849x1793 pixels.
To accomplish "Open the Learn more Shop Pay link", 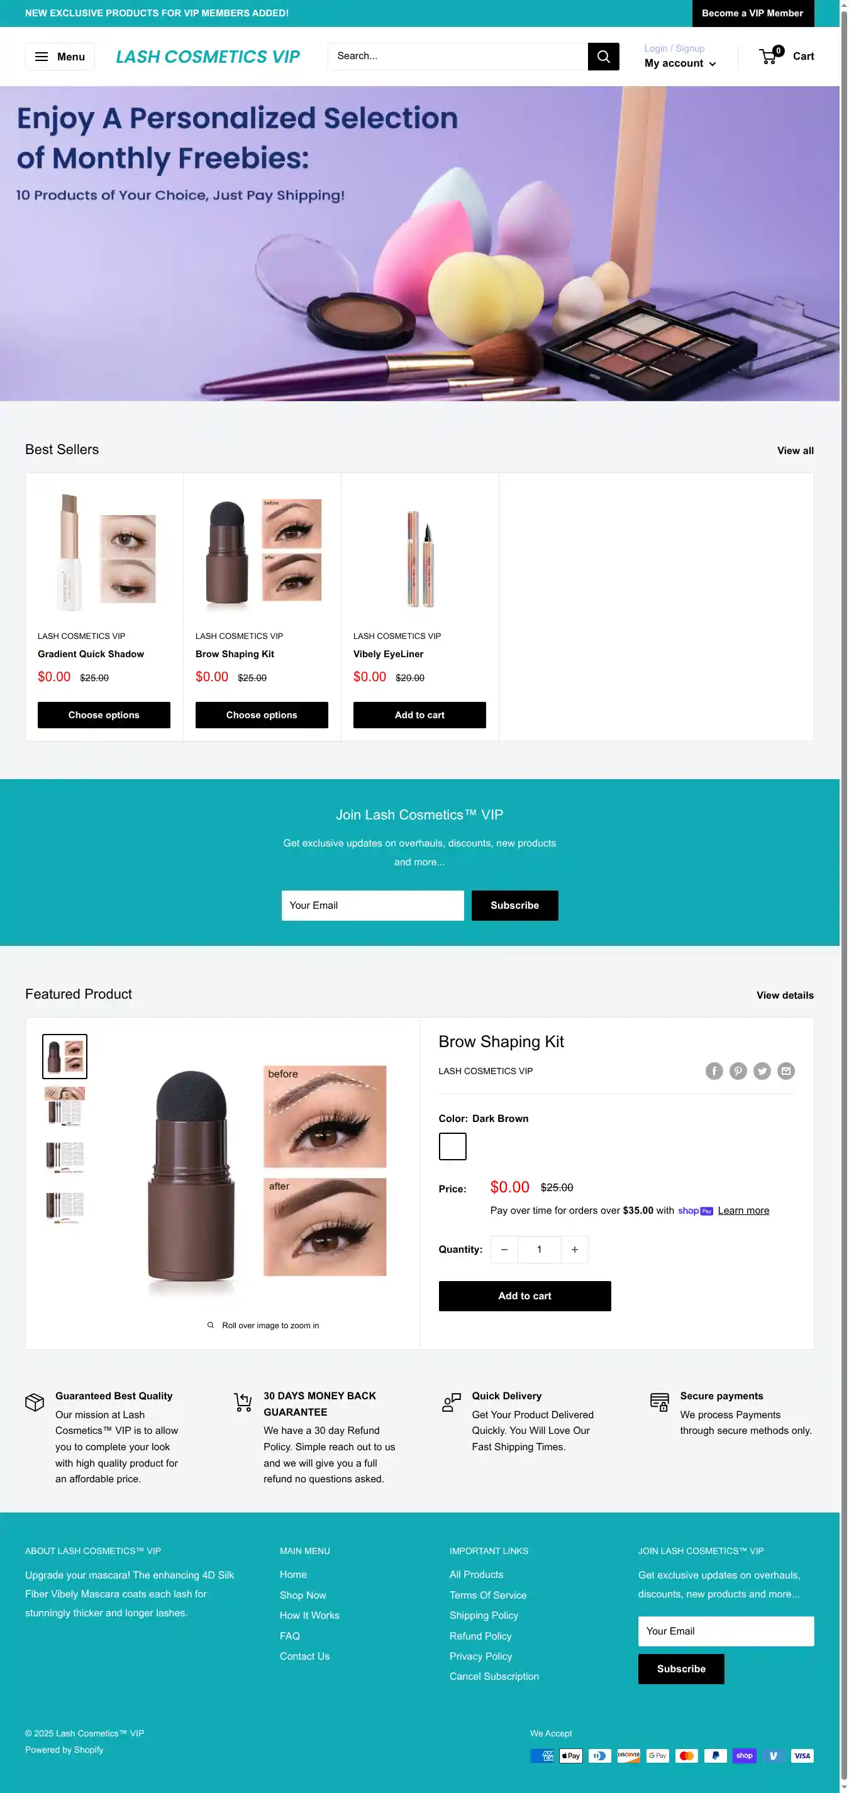I will point(743,1211).
